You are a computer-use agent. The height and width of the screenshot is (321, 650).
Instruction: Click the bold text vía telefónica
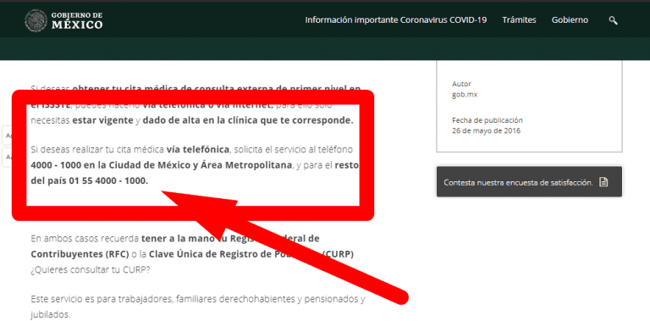click(x=198, y=149)
